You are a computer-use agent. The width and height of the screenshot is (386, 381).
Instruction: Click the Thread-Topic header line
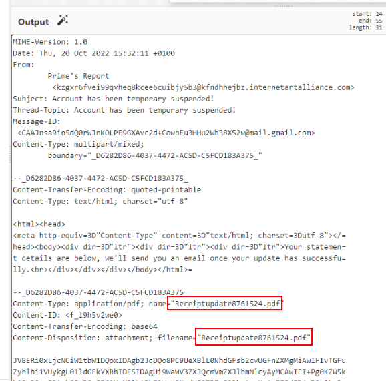(124, 110)
